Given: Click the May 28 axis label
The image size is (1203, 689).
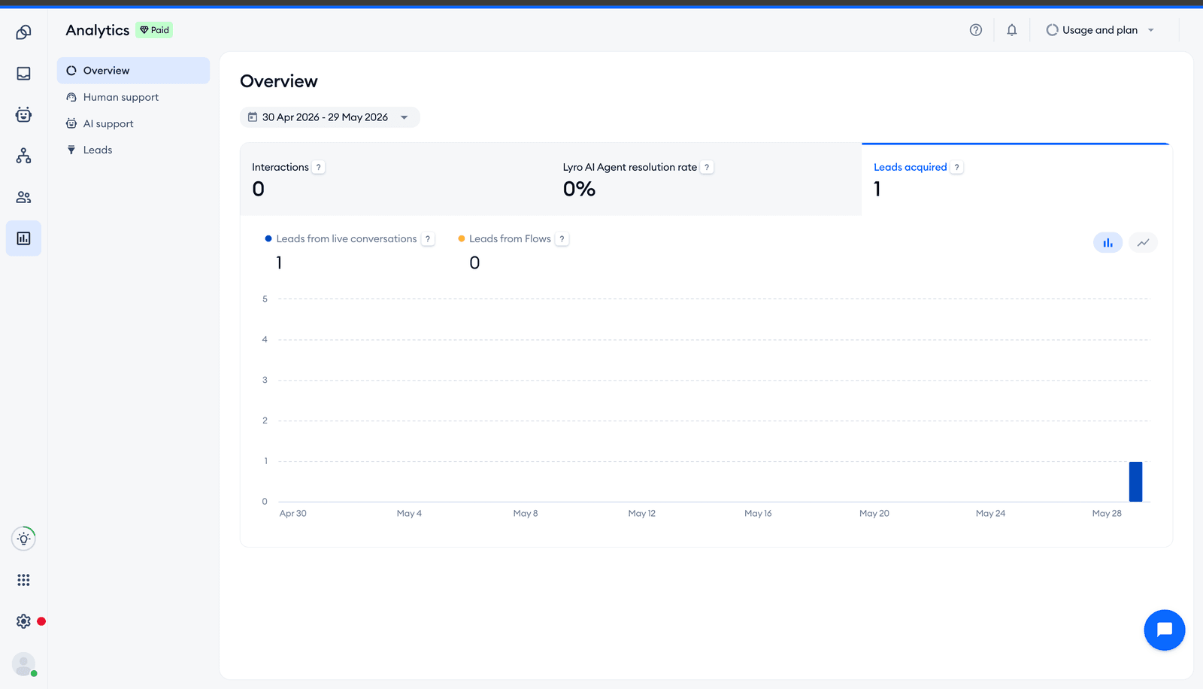Looking at the screenshot, I should click(x=1107, y=514).
